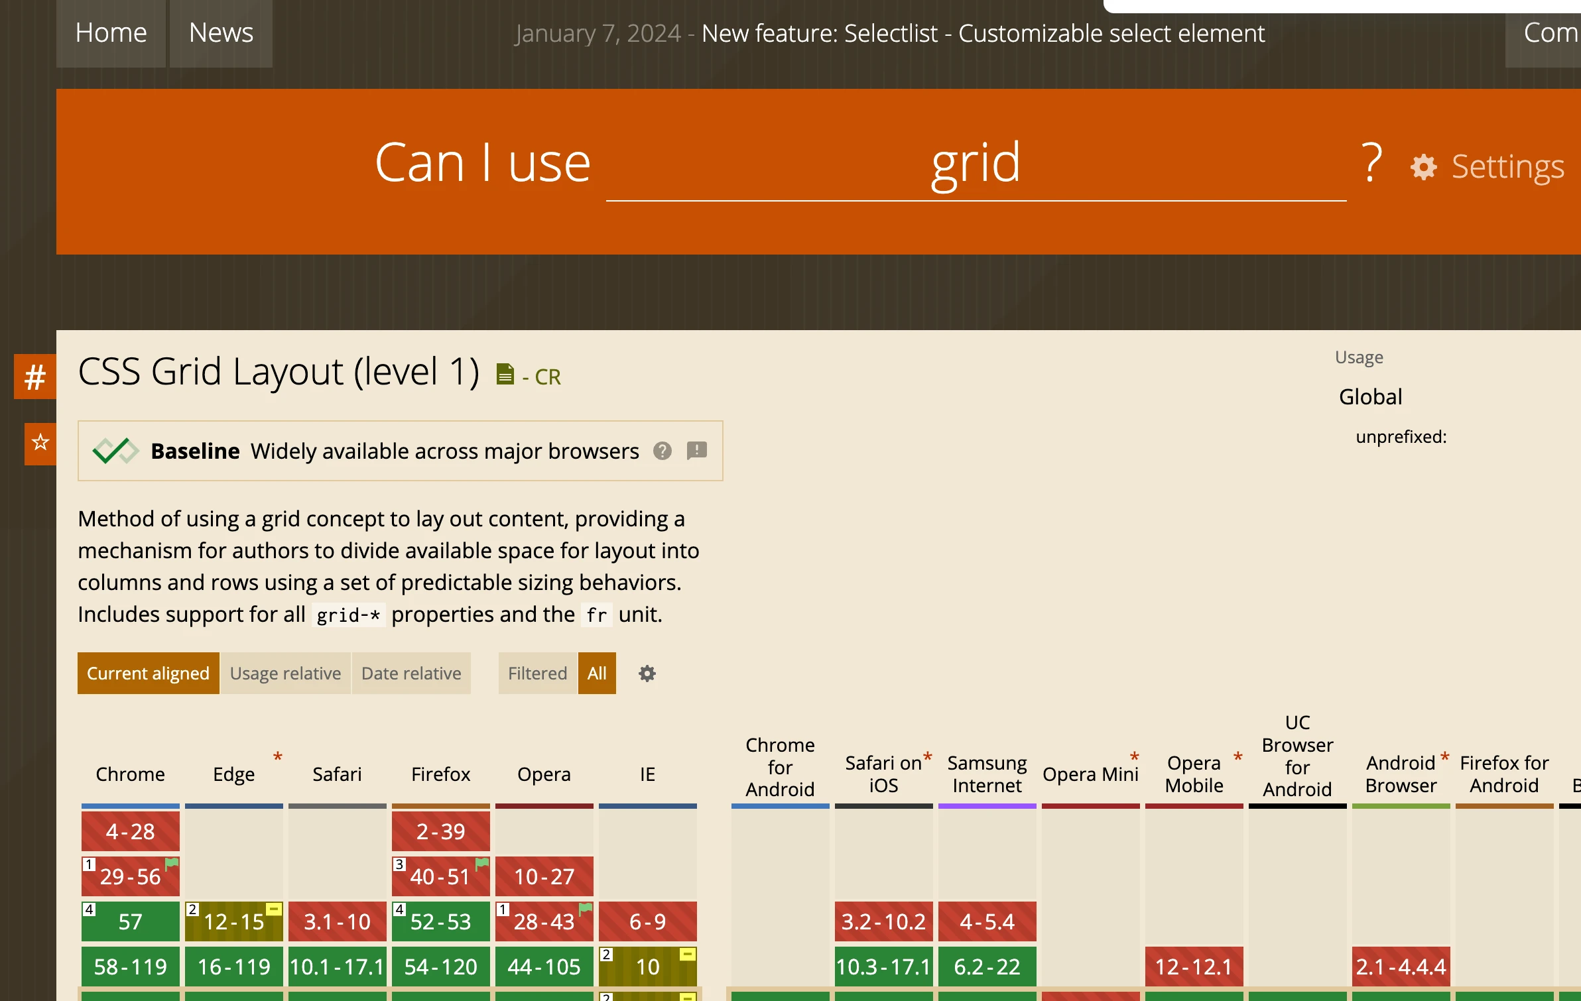1581x1001 pixels.
Task: Click Firefox 54-120 cell
Action: click(x=441, y=967)
